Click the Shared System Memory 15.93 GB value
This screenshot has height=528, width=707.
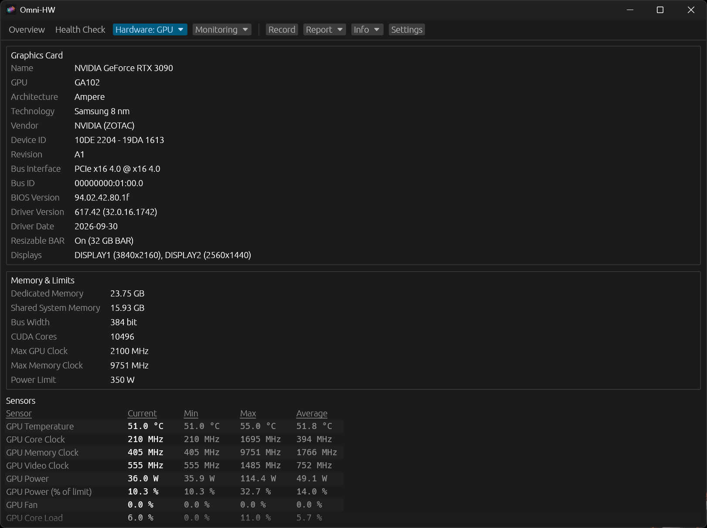[x=127, y=308]
